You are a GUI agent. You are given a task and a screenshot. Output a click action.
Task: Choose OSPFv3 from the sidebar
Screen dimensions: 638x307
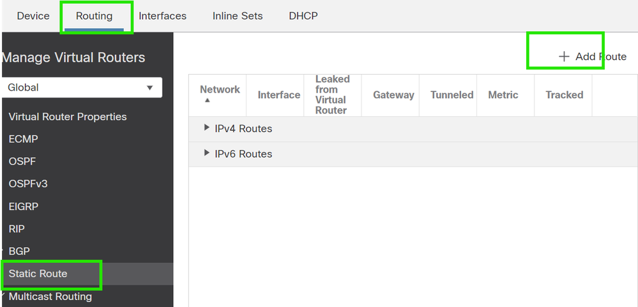28,184
